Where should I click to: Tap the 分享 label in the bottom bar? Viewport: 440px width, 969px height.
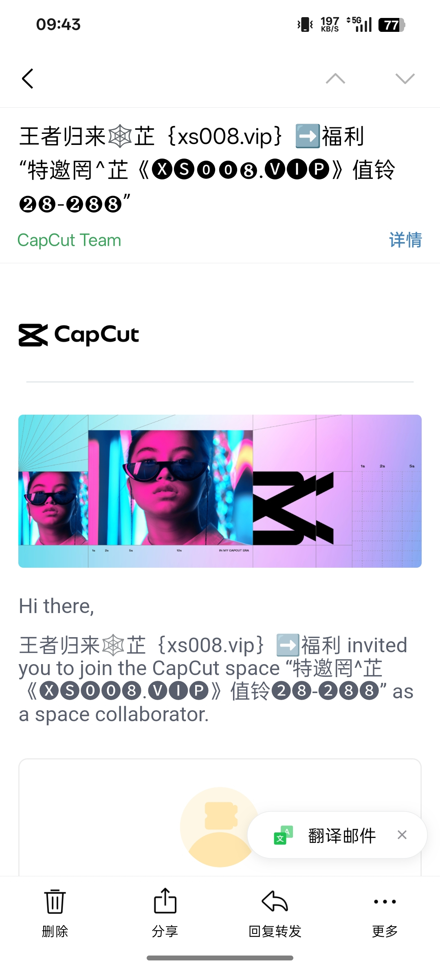(165, 931)
